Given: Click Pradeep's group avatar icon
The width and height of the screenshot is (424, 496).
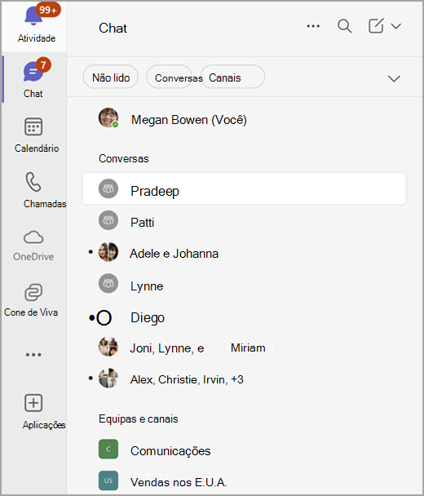Looking at the screenshot, I should pyautogui.click(x=108, y=188).
